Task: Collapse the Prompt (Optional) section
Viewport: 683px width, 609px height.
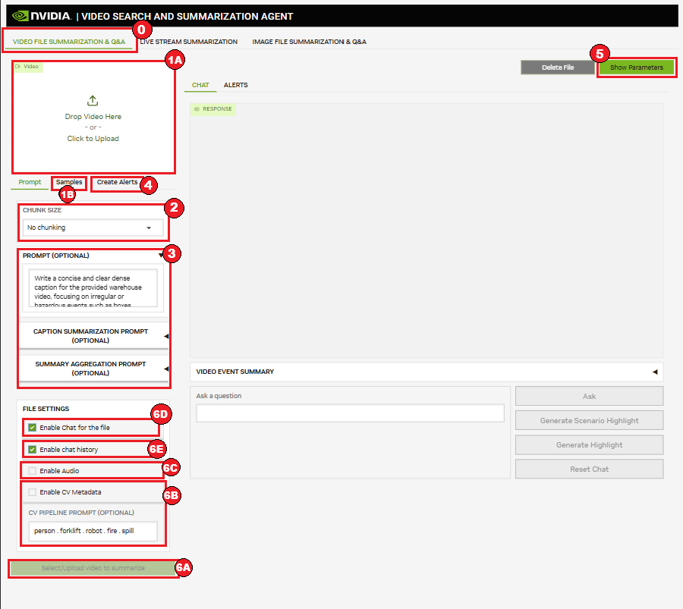Action: 160,256
